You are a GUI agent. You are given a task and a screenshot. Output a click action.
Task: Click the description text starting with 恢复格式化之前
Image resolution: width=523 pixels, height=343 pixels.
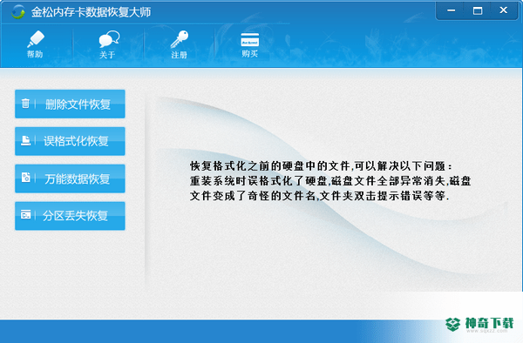(330, 181)
